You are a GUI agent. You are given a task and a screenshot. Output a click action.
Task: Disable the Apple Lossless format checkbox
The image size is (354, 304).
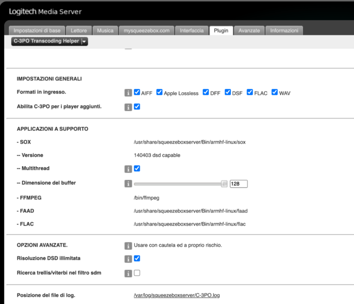(159, 92)
